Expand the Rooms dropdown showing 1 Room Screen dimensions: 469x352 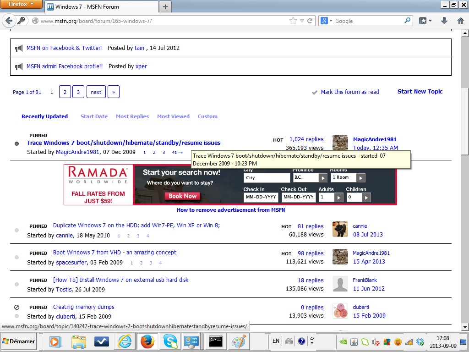pos(361,178)
